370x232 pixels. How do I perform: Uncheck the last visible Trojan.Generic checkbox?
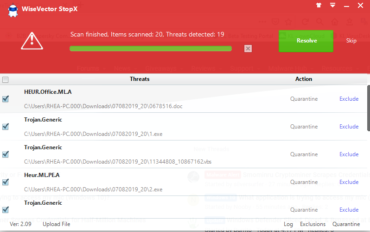coord(5,210)
